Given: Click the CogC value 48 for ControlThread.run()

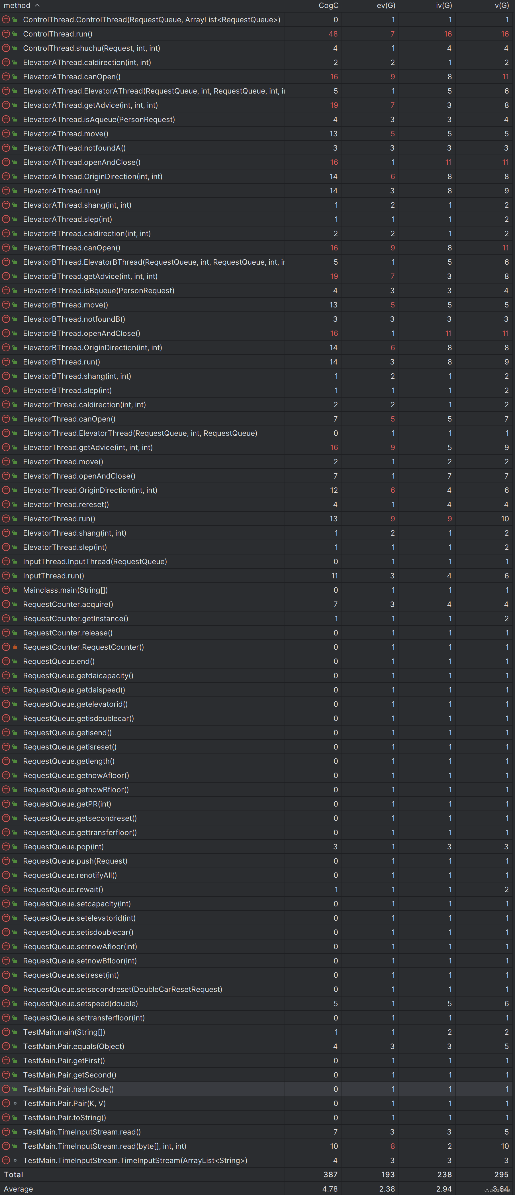Looking at the screenshot, I should tap(333, 34).
